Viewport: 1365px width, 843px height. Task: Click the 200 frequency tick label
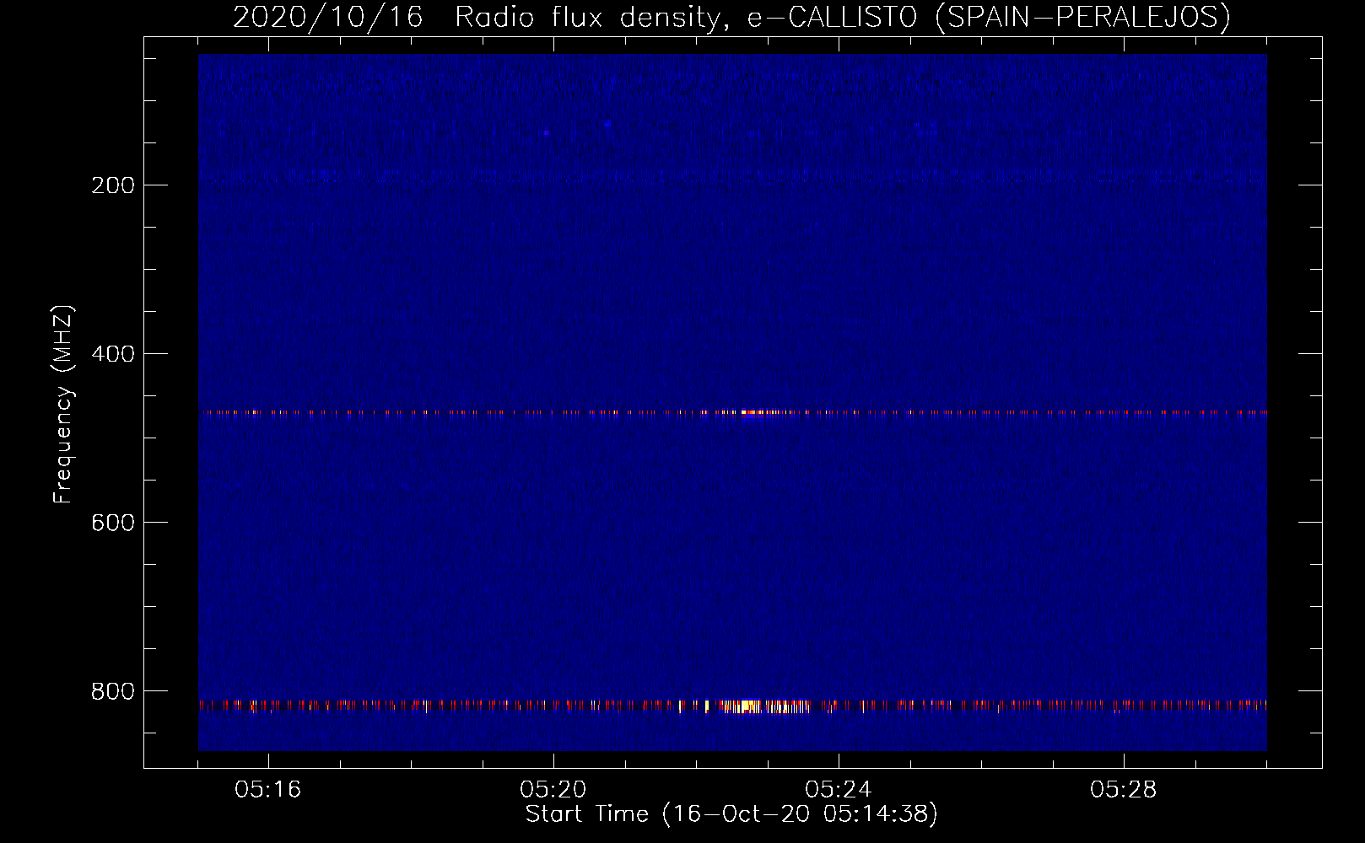click(113, 185)
